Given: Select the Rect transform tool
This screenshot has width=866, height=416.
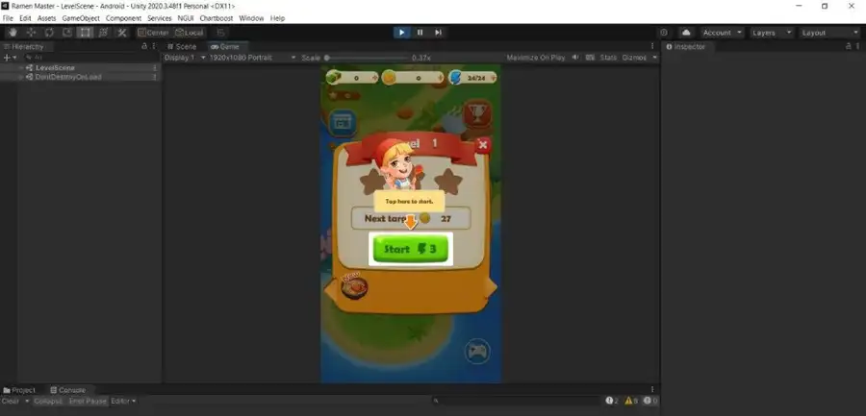Looking at the screenshot, I should (x=85, y=33).
